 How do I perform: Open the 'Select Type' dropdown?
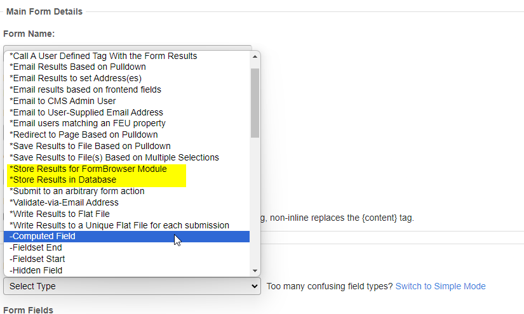pos(131,287)
